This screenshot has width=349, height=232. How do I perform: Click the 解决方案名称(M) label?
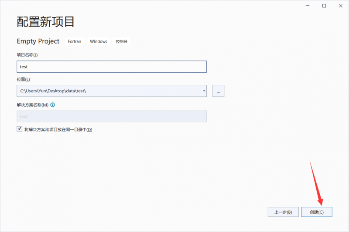coord(32,105)
